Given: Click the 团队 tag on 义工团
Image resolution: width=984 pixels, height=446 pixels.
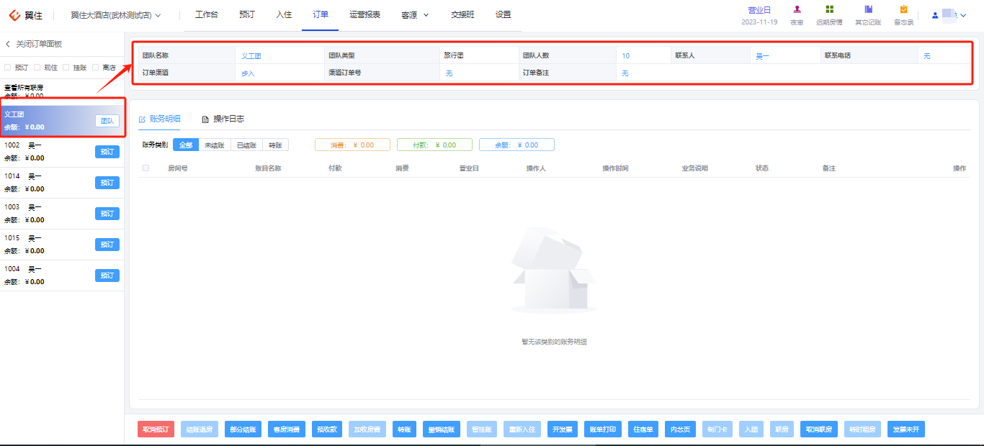Looking at the screenshot, I should point(107,121).
